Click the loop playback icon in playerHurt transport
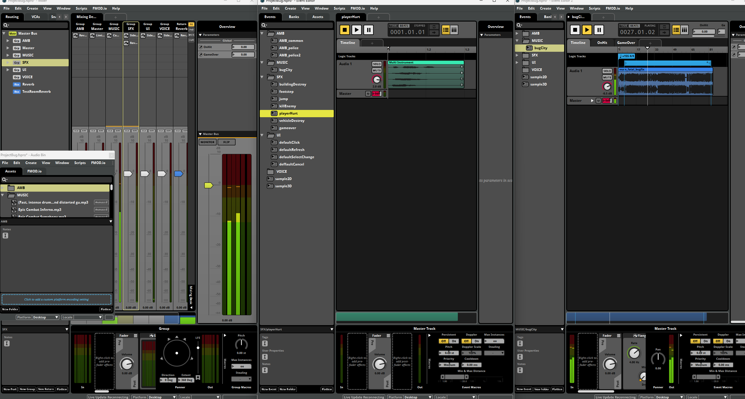 tap(434, 26)
